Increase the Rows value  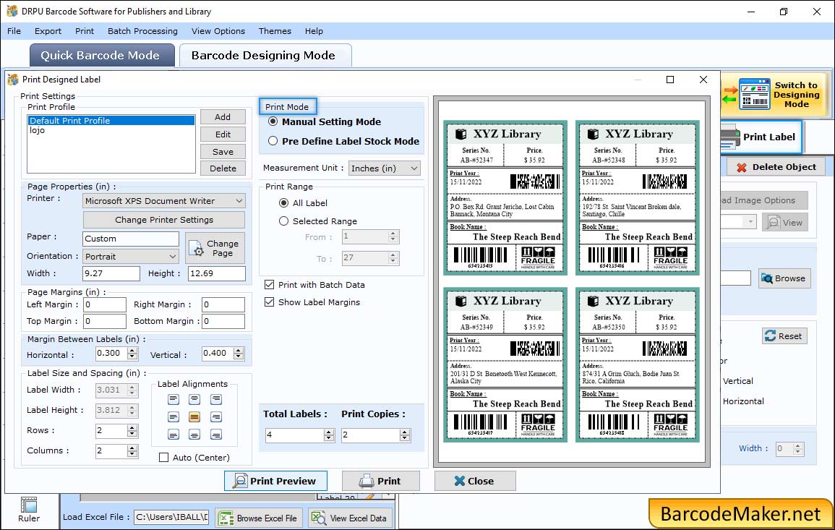(x=132, y=427)
